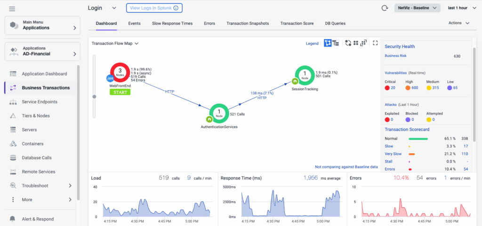Click the info icon on View Logs in Splunk
Screen dimensions: 482x226
[176, 8]
